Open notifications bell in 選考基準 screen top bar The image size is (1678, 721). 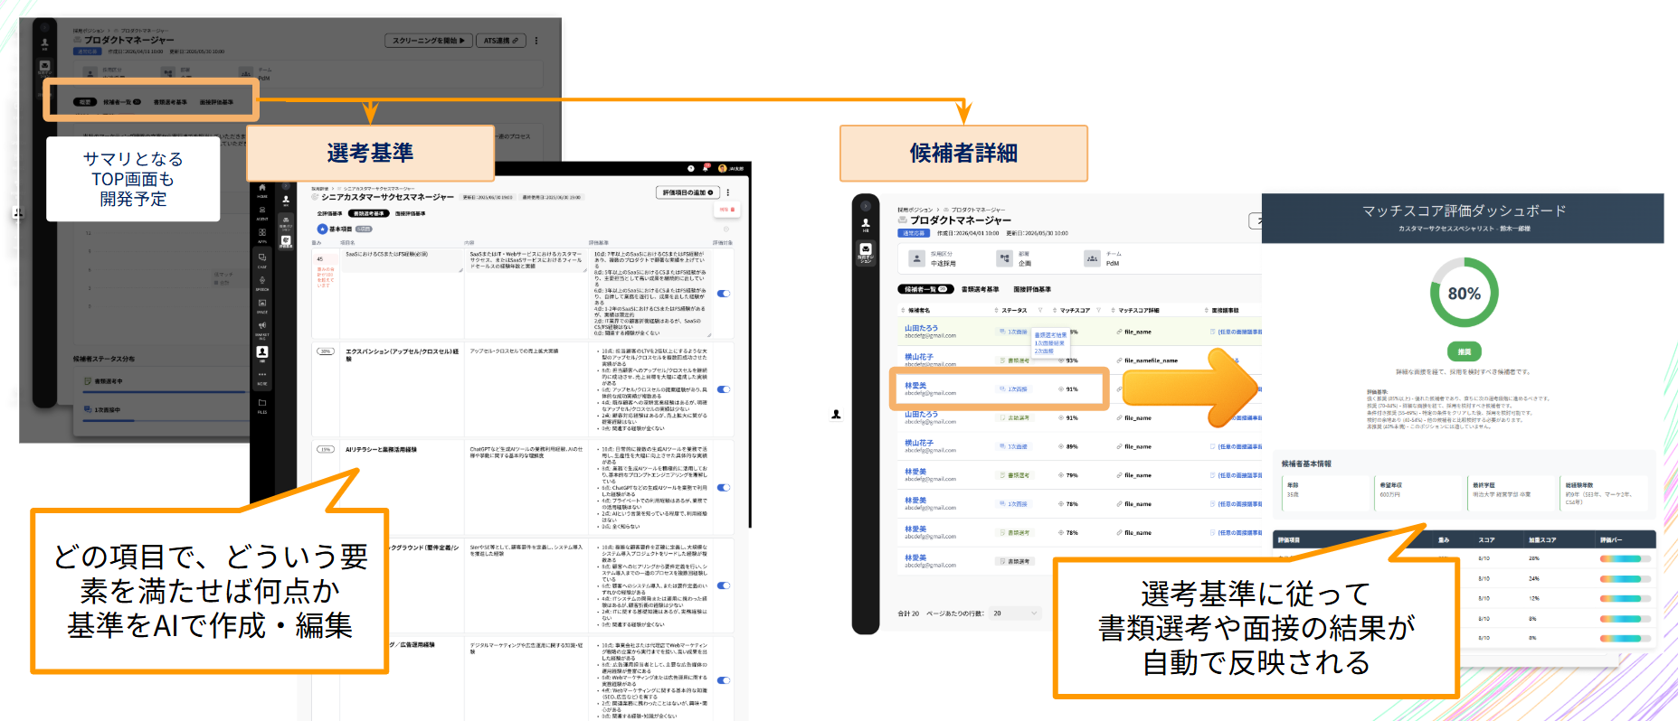[x=706, y=168]
